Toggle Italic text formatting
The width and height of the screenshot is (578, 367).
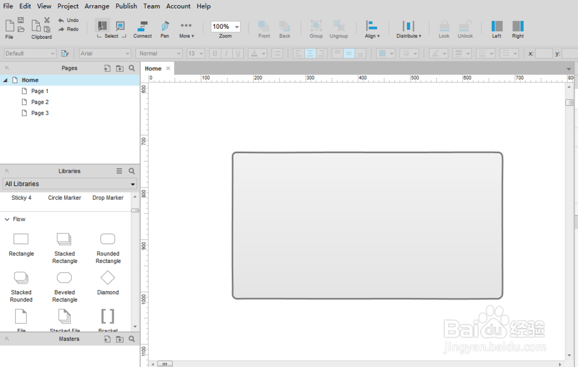pos(227,53)
